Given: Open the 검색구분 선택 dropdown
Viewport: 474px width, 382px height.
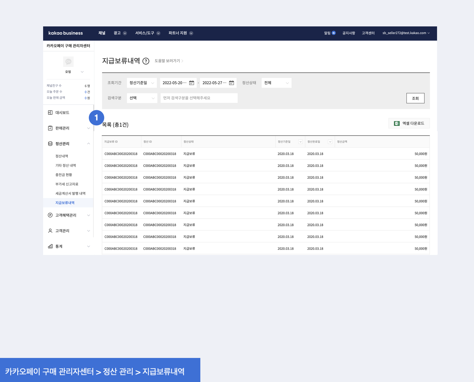Looking at the screenshot, I should point(142,98).
